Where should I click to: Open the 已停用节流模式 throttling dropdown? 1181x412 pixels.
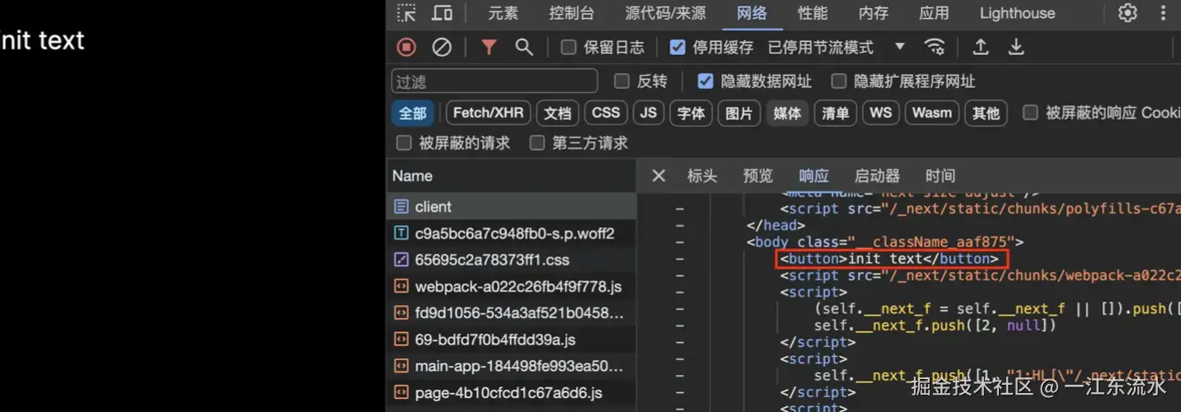coord(837,47)
